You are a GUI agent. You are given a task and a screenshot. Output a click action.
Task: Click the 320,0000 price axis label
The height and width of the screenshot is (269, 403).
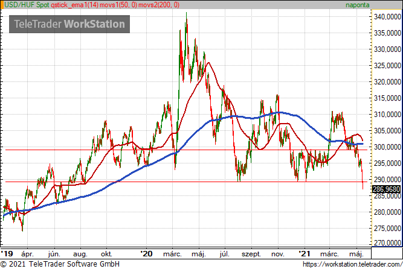pyautogui.click(x=387, y=82)
